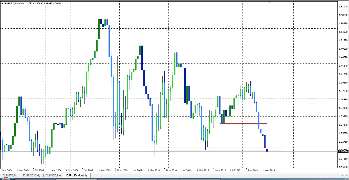The height and width of the screenshot is (180, 349).
Task: Click the Windows Start button in taskbar
Action: click(x=5, y=179)
